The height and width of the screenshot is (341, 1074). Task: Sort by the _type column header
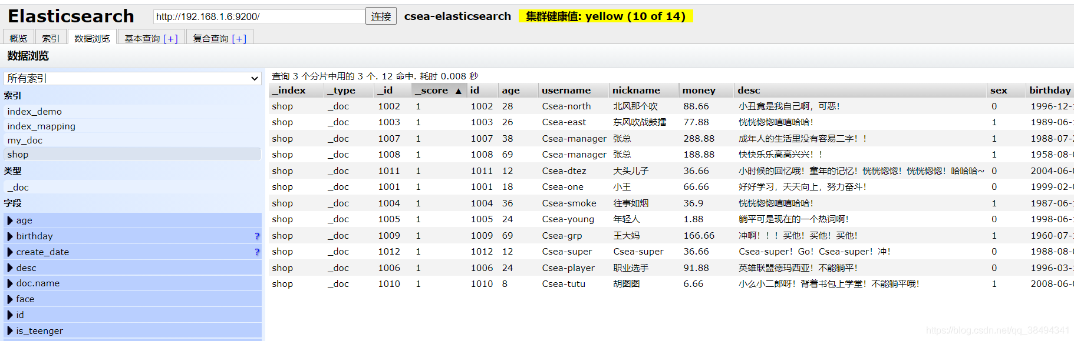[349, 91]
